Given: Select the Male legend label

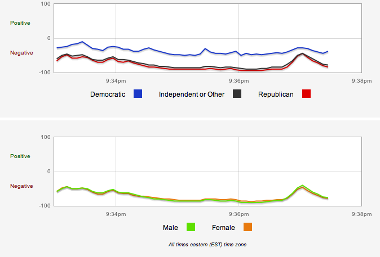Looking at the screenshot, I should coord(170,228).
